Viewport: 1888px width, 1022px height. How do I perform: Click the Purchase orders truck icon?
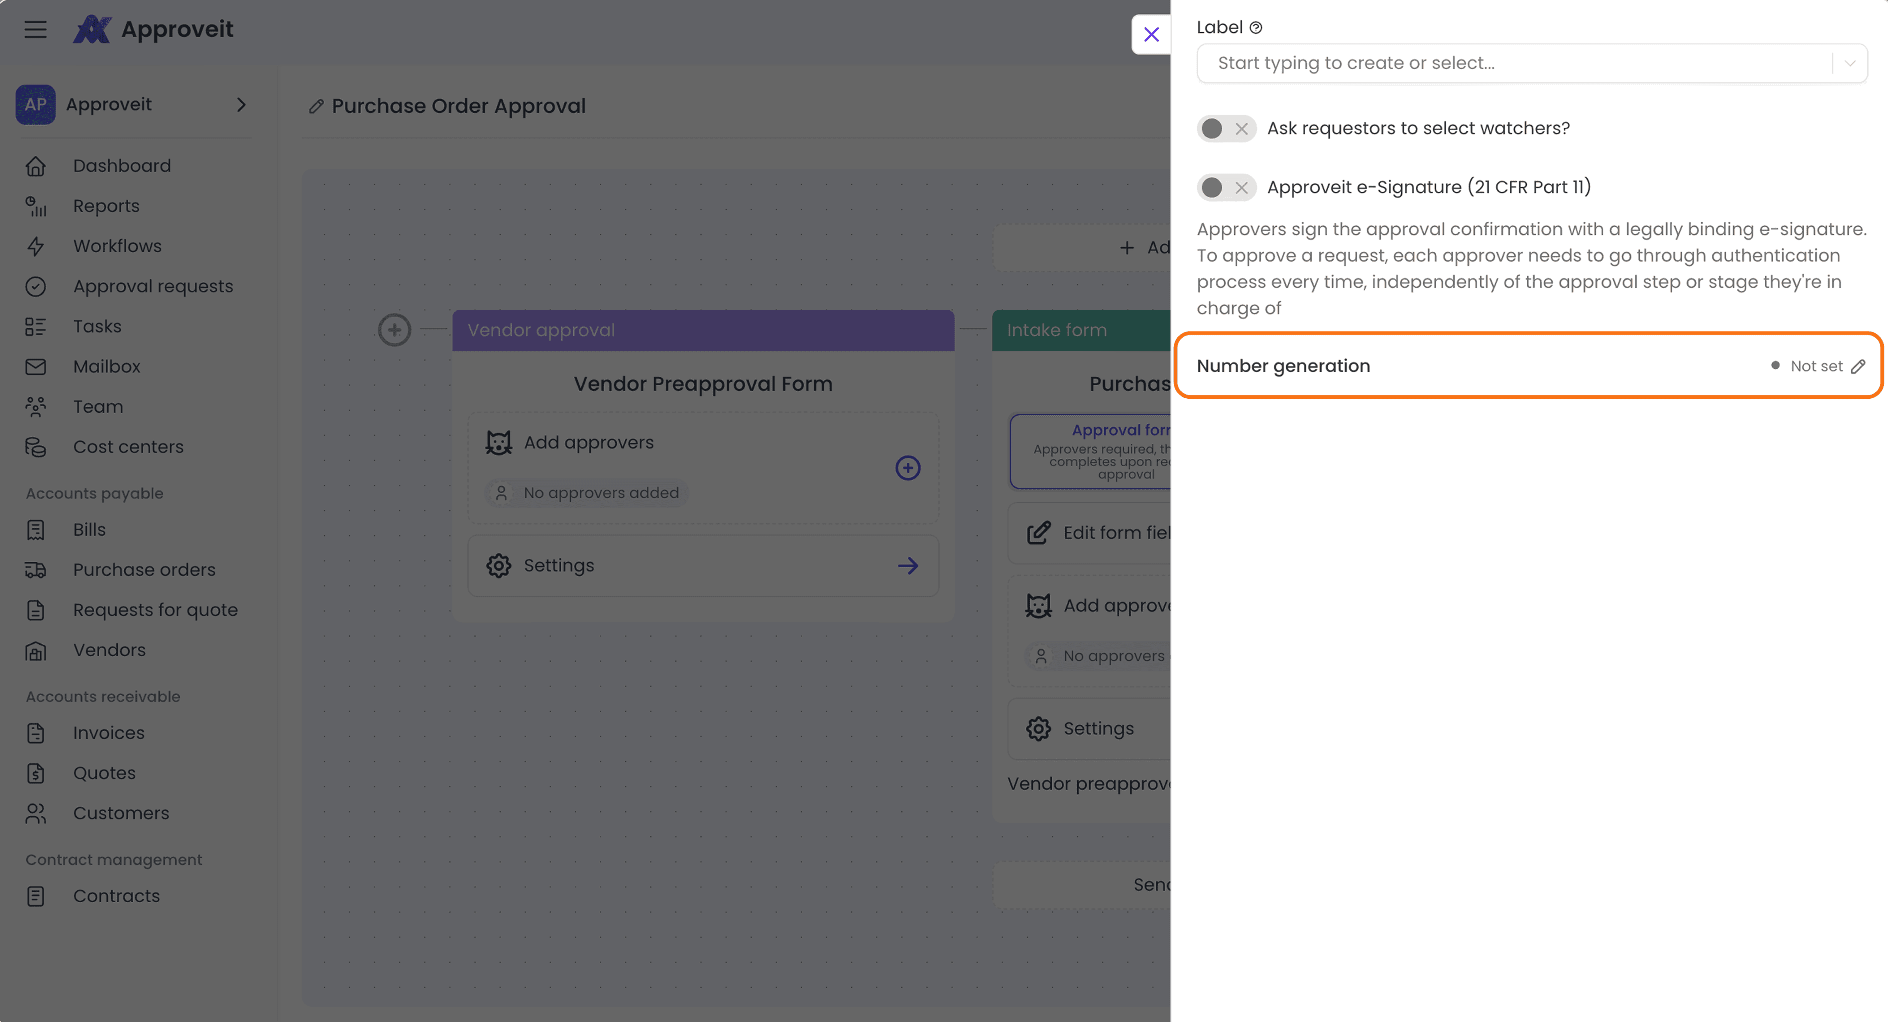[35, 570]
